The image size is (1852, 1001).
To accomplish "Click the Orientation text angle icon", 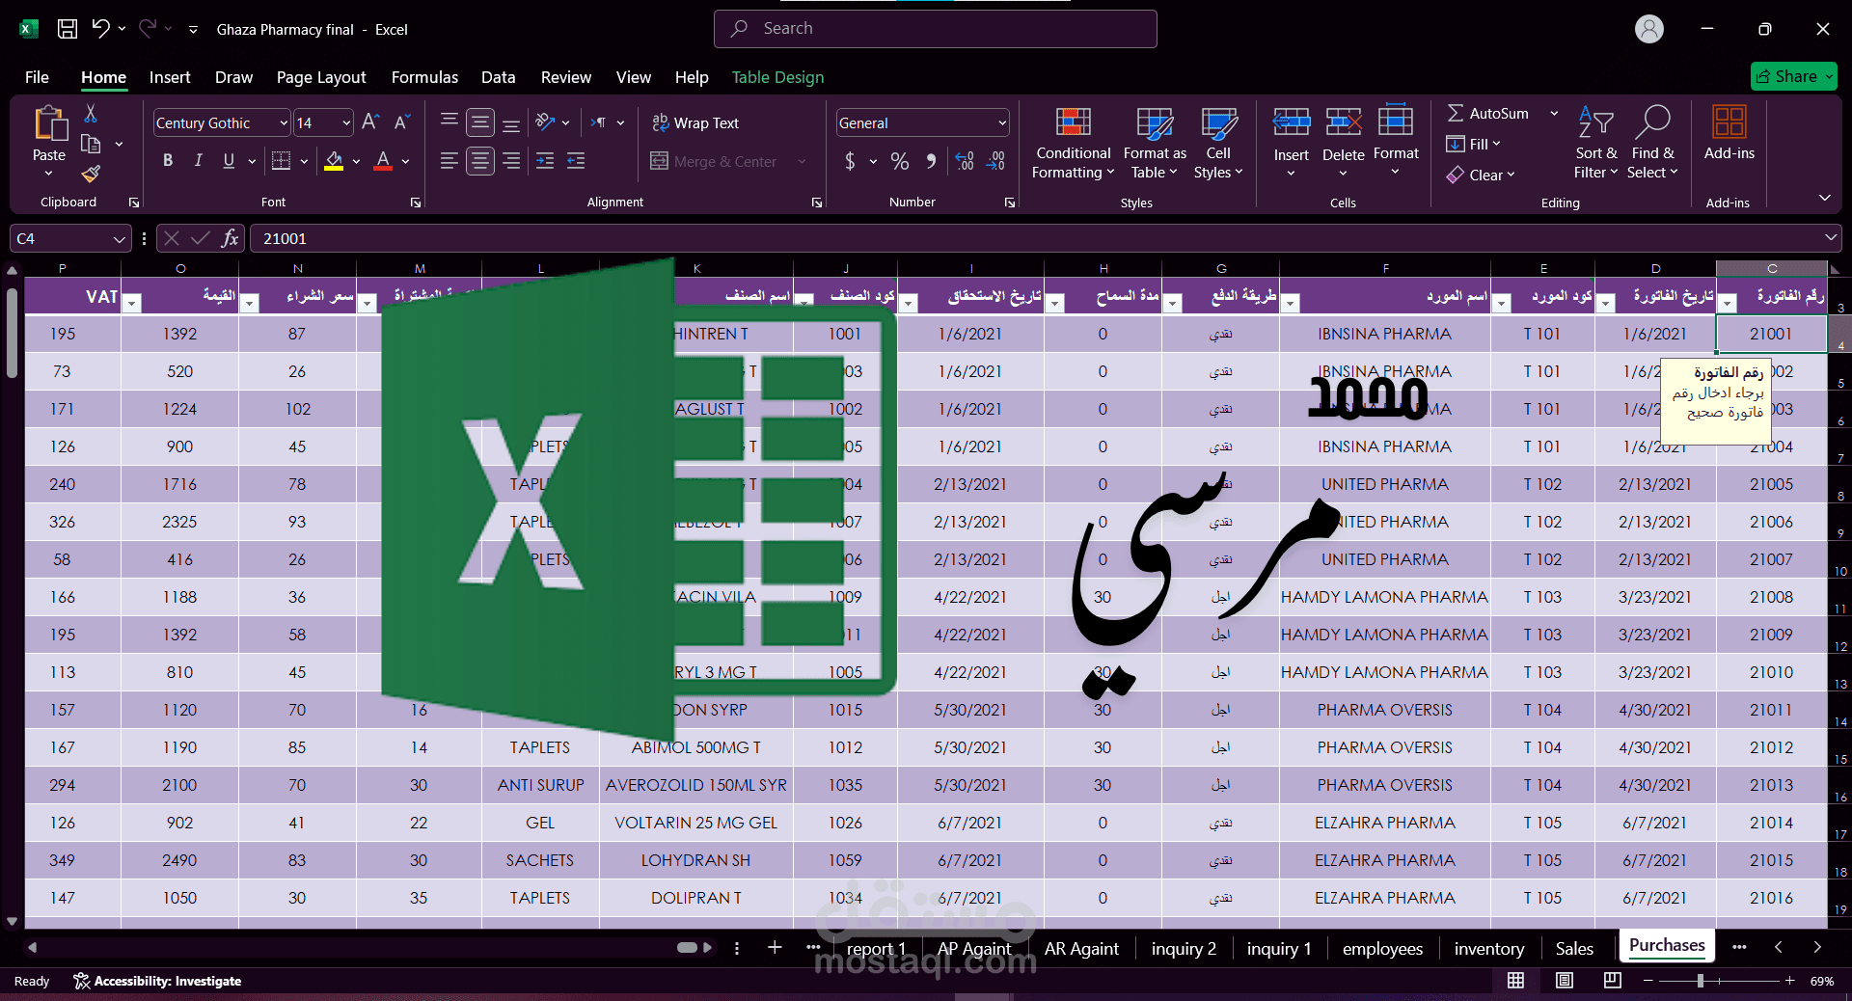I will pos(546,122).
